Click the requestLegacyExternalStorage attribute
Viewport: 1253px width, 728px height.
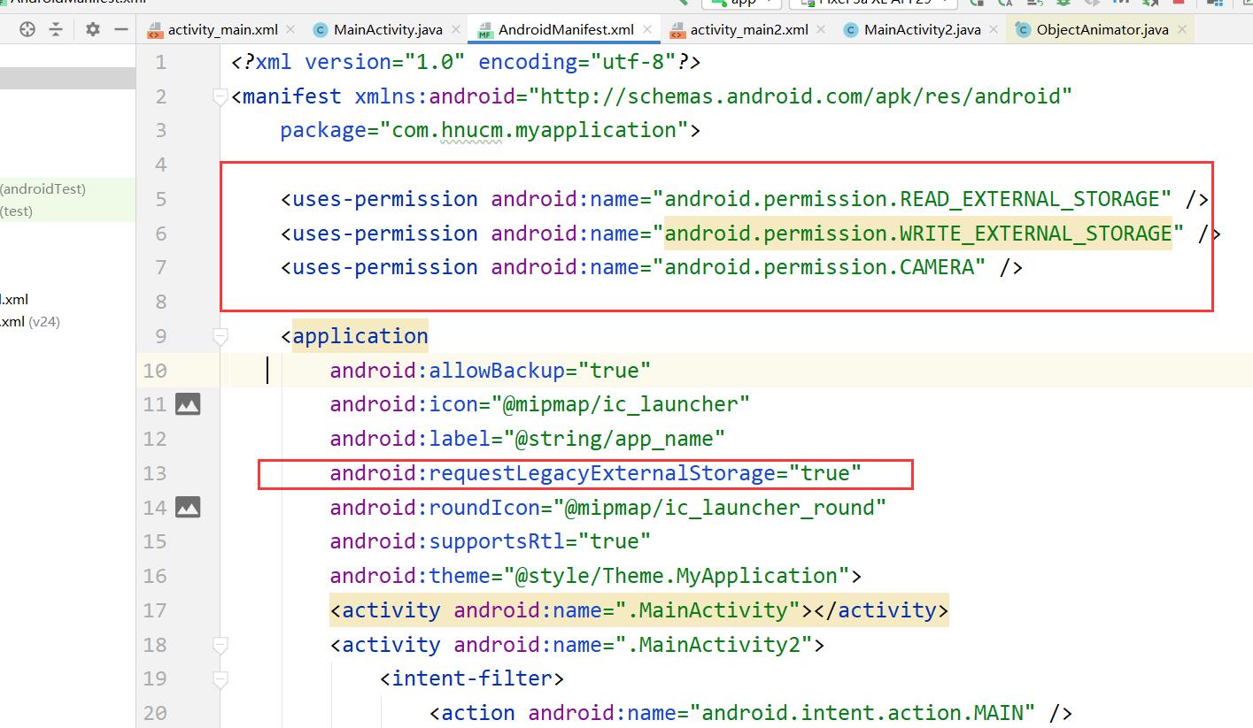pos(596,473)
